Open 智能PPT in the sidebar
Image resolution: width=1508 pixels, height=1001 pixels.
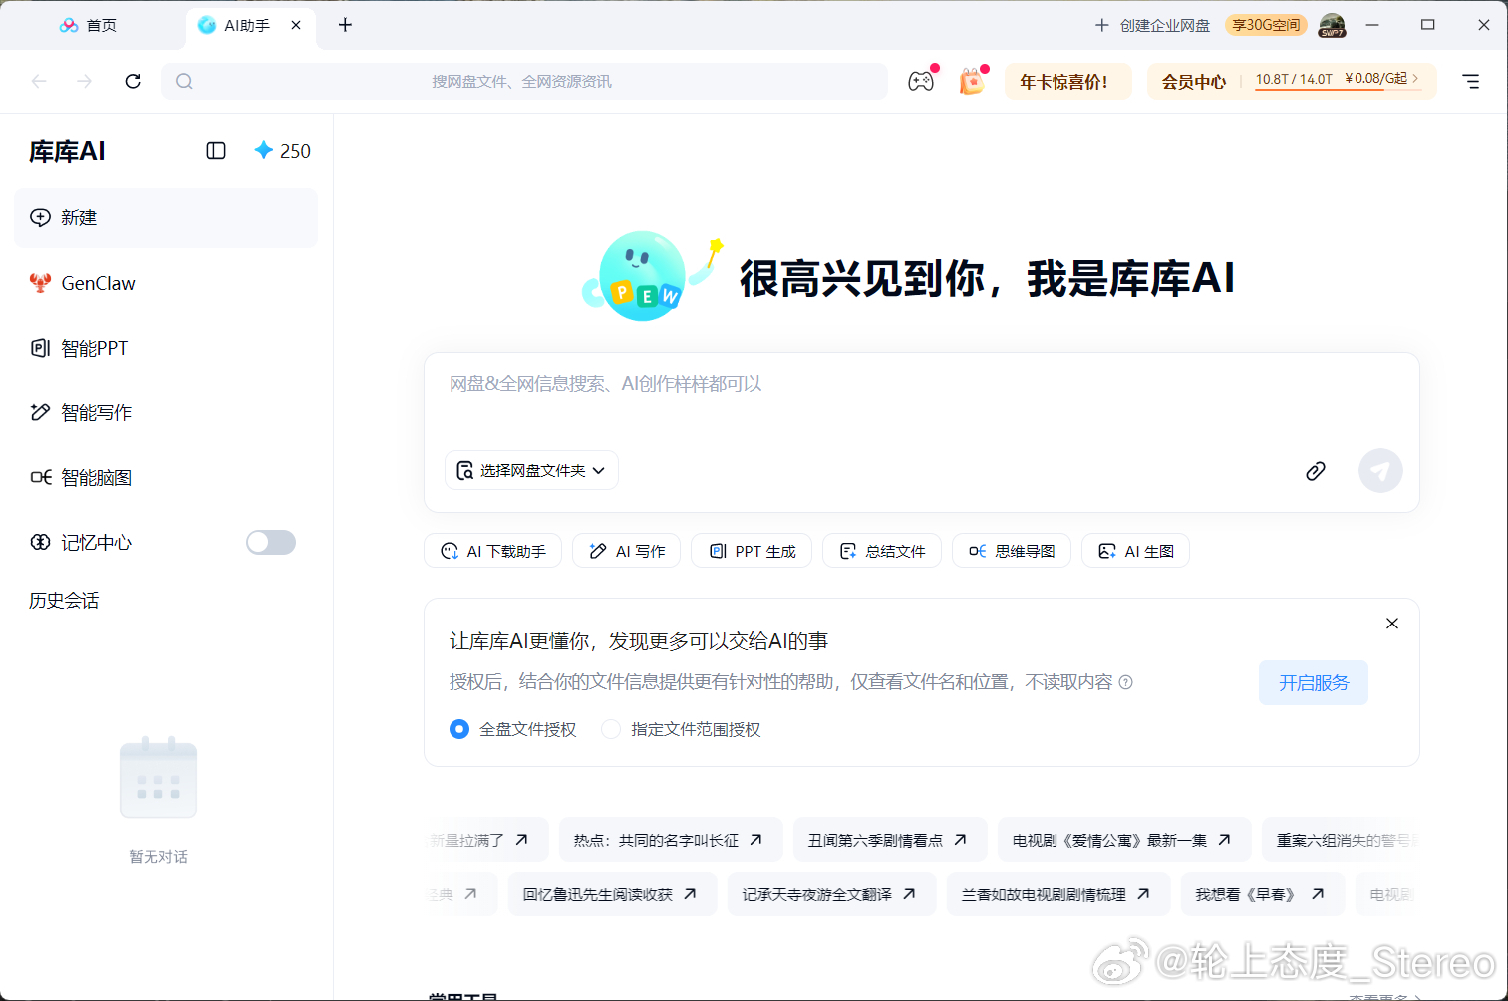coord(165,348)
